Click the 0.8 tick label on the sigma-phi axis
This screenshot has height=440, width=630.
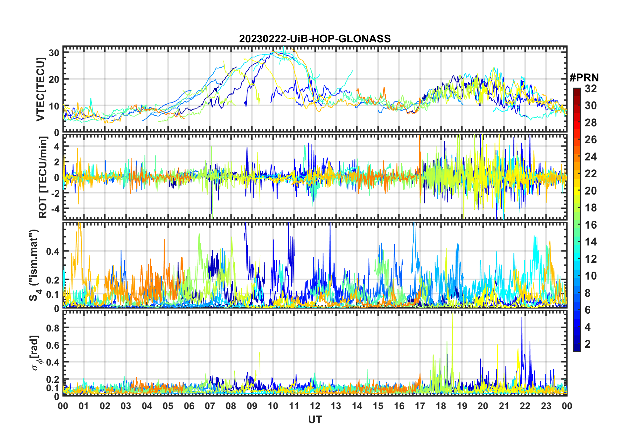coord(53,328)
